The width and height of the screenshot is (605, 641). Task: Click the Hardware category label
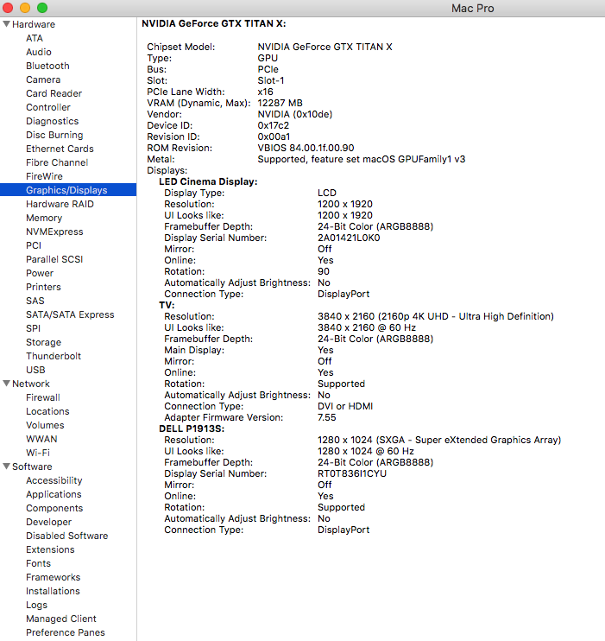tap(34, 24)
